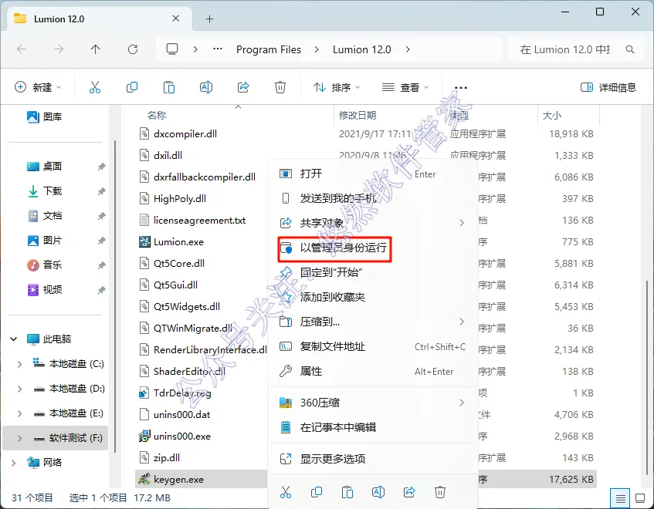Collapse 此电脑 tree node
Screen dimensions: 654x509
coord(13,339)
